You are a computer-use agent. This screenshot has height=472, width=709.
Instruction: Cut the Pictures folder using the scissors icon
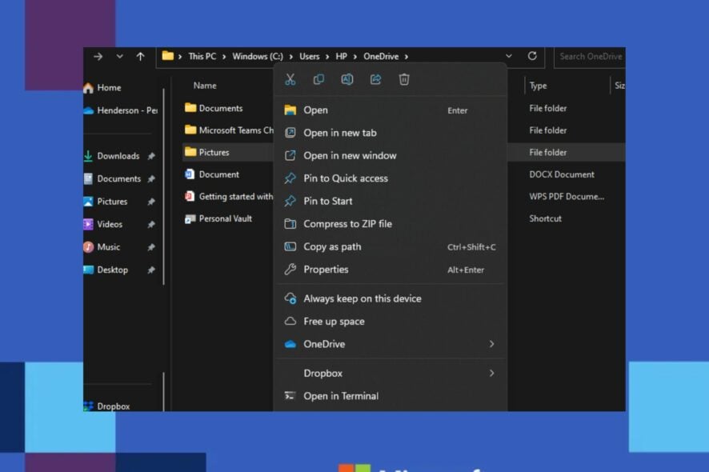tap(290, 79)
